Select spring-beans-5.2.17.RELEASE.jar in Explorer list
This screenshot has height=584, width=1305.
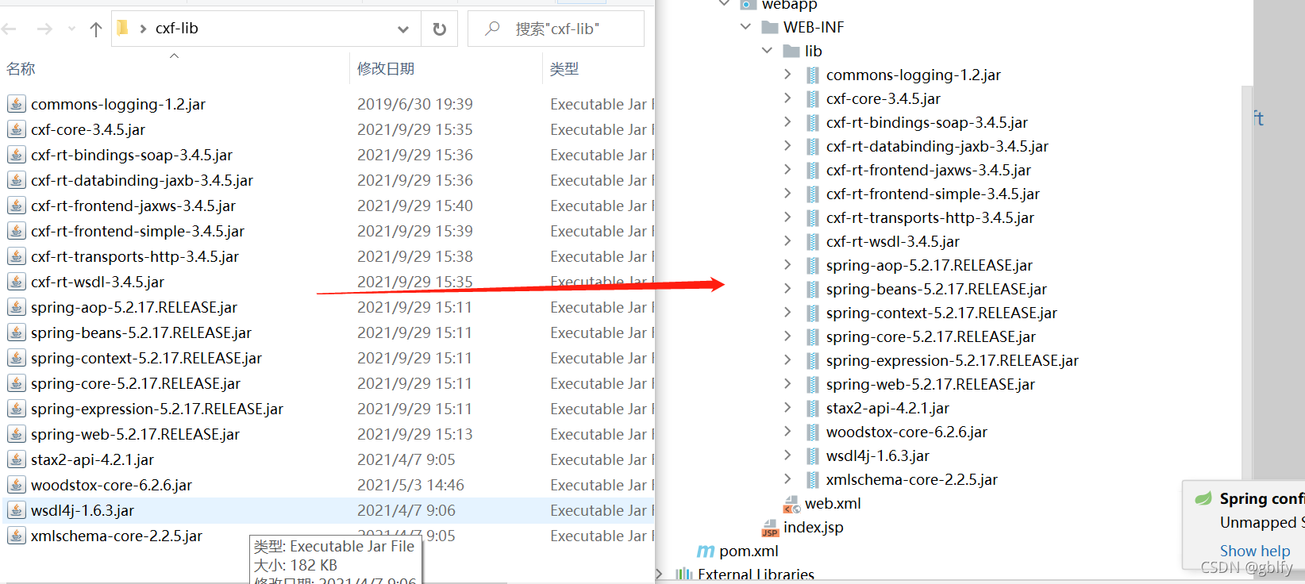pos(141,332)
